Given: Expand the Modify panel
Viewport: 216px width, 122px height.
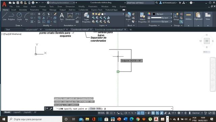Looking at the screenshot, I should [x=47, y=25].
